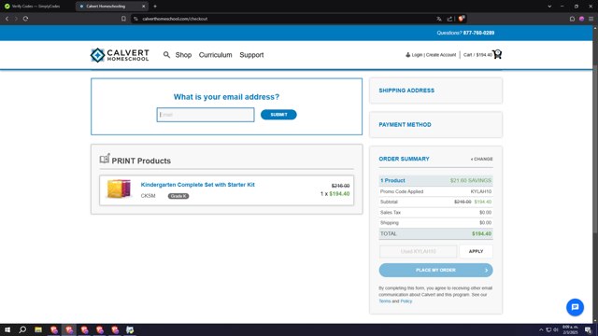The height and width of the screenshot is (336, 598).
Task: Click the taskbar clock
Action: click(x=571, y=329)
